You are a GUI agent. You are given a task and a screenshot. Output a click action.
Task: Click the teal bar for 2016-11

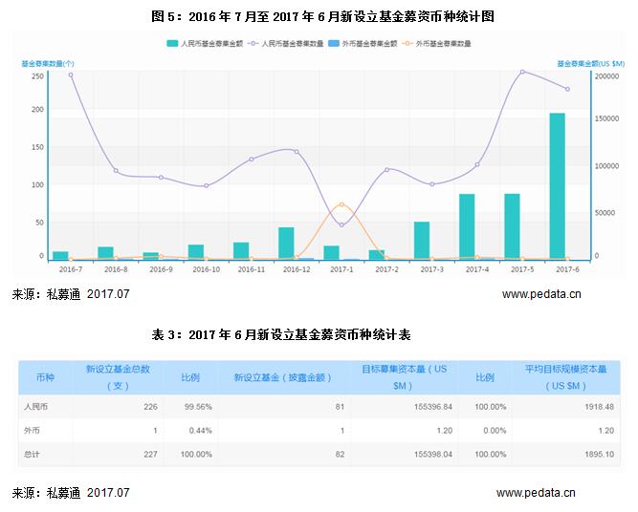coord(241,250)
